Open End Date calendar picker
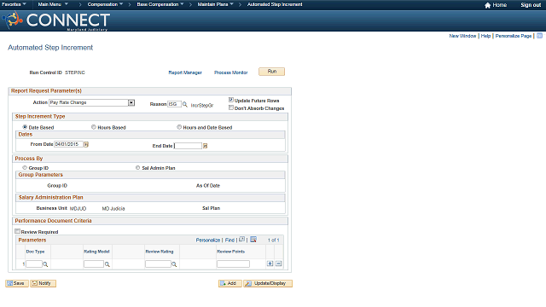This screenshot has width=546, height=307. [x=205, y=146]
